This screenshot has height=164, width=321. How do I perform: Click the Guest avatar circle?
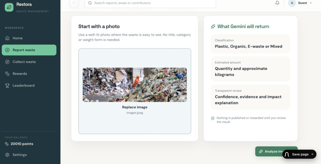click(x=292, y=3)
